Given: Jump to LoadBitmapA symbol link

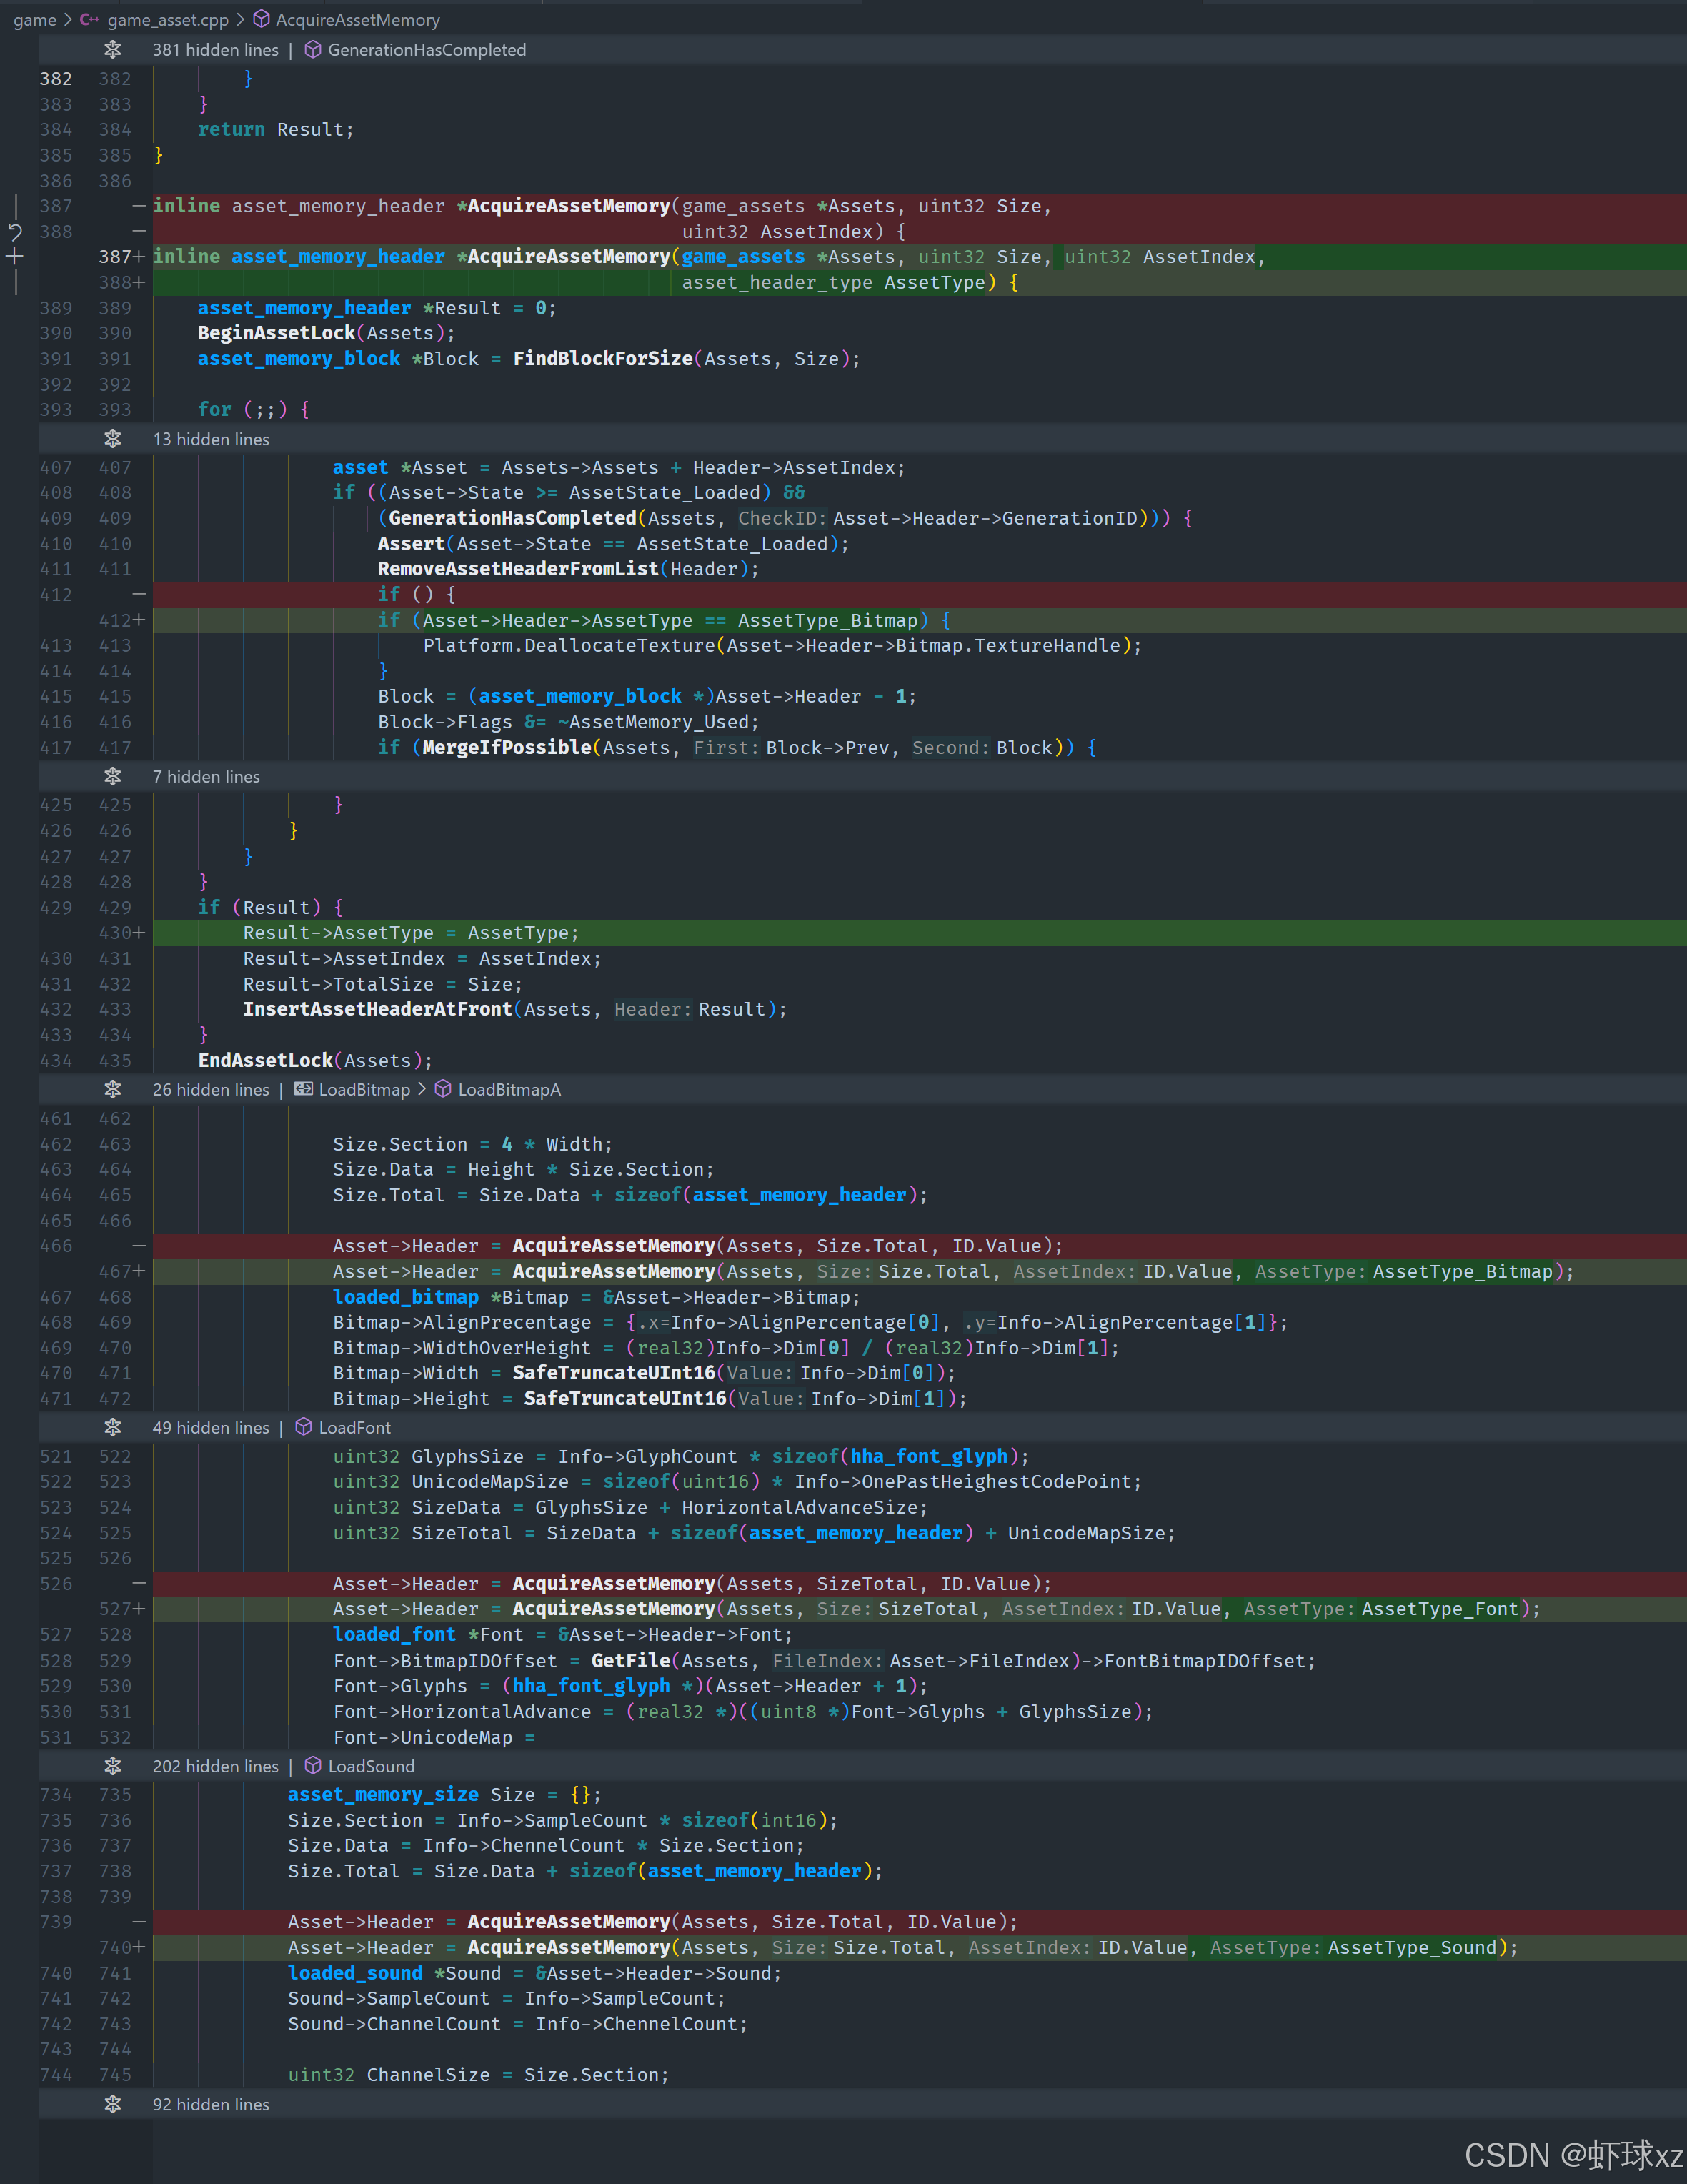Looking at the screenshot, I should [x=509, y=1090].
